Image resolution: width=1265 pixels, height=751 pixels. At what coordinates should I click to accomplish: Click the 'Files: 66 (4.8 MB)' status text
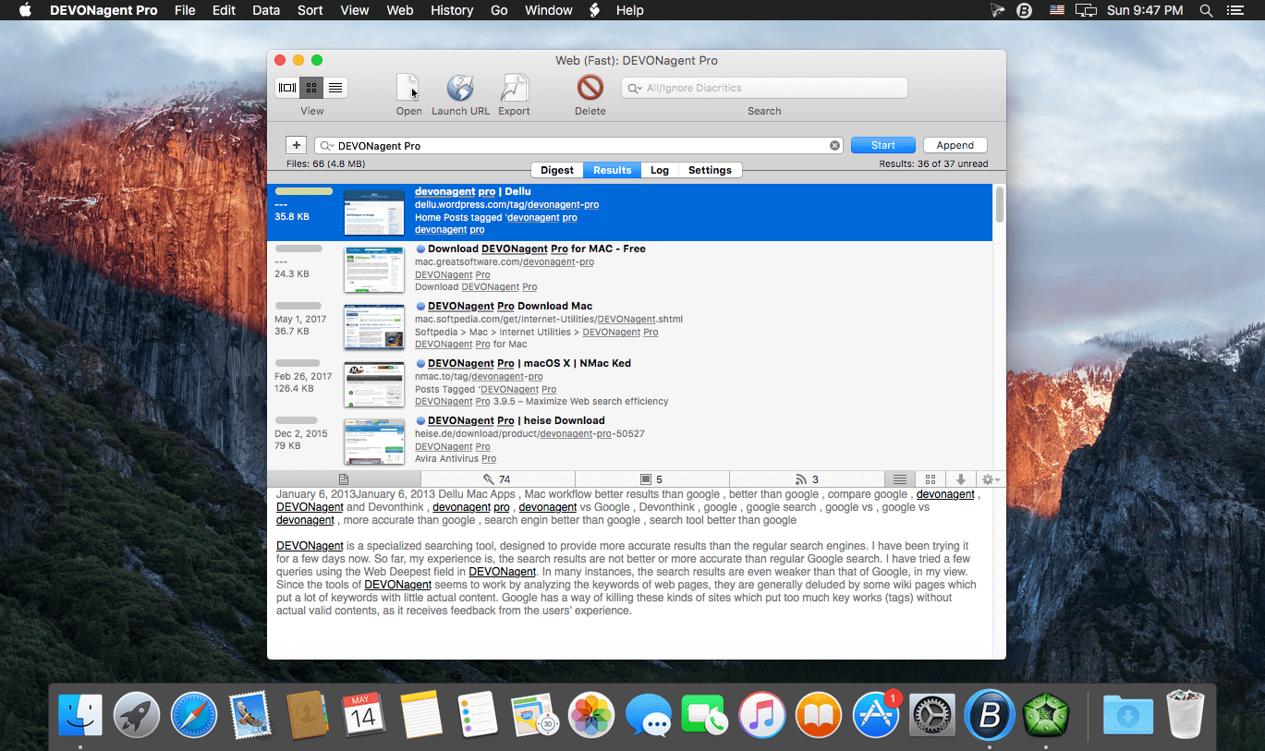point(325,164)
